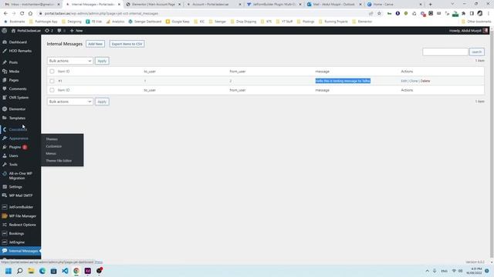The image size is (494, 277).
Task: Open the top Bulk actions dropdown
Action: click(70, 61)
